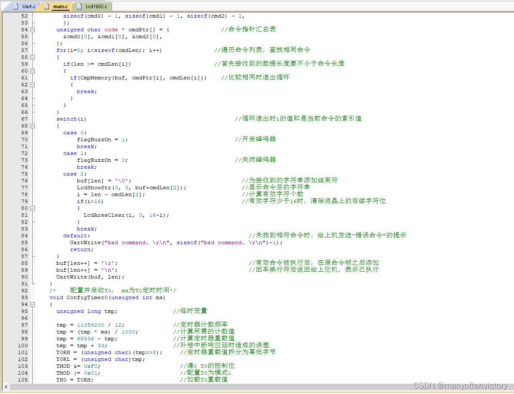Screen dimensions: 514x394
Task: Collapse the code fold at line 58
Action: (x=33, y=58)
